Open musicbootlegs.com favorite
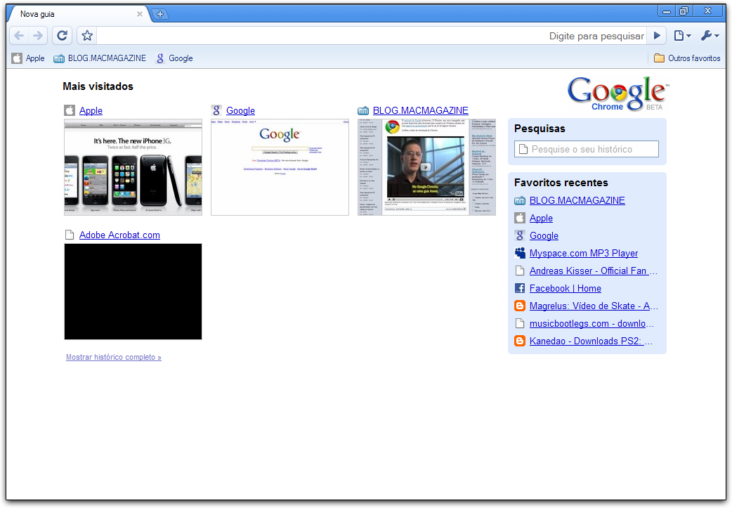732x508 pixels. pyautogui.click(x=592, y=324)
